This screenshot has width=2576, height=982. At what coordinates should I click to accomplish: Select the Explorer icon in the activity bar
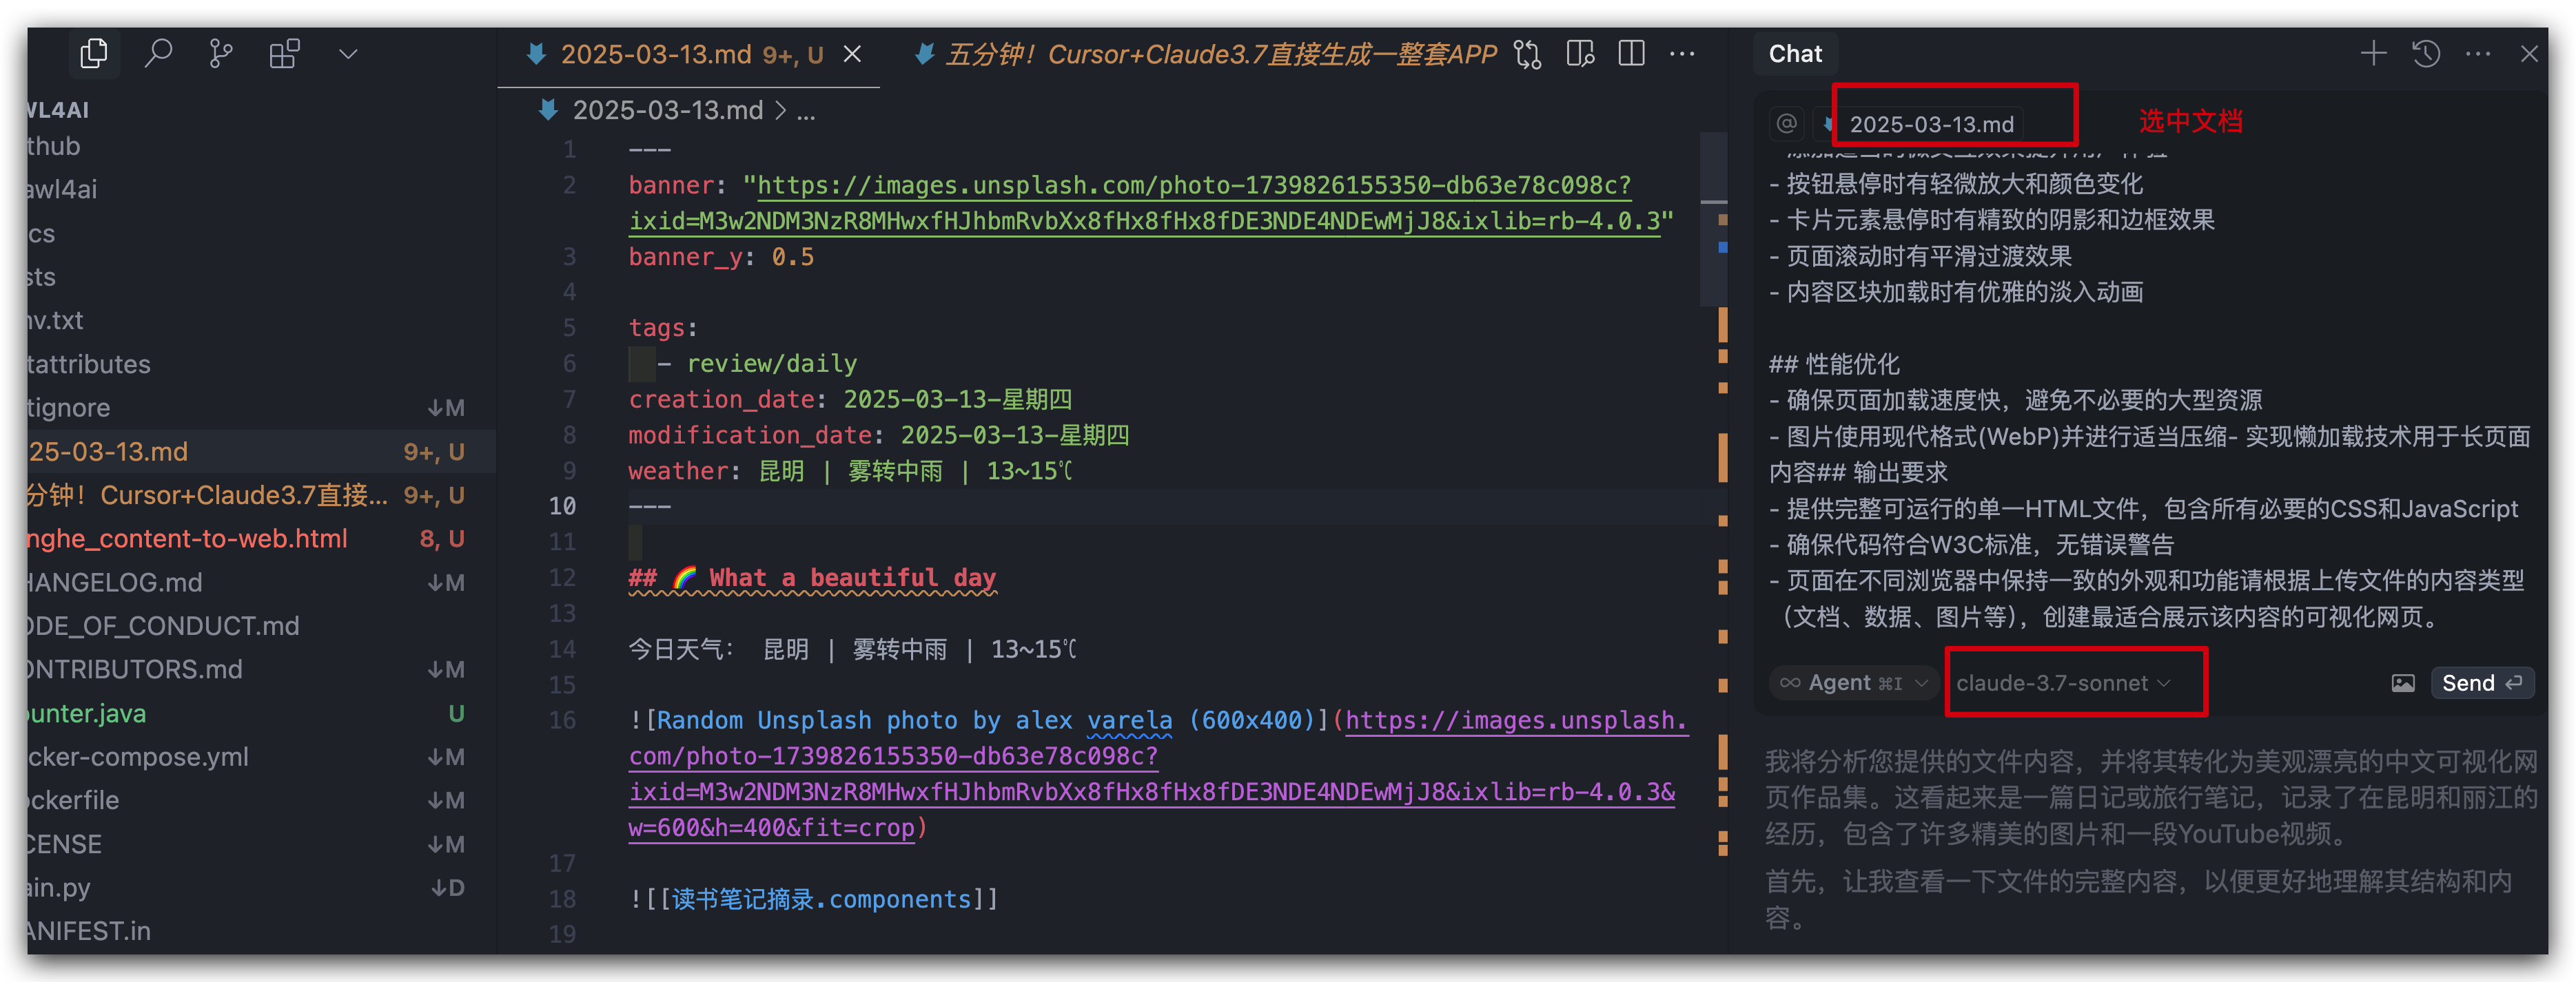(x=94, y=53)
